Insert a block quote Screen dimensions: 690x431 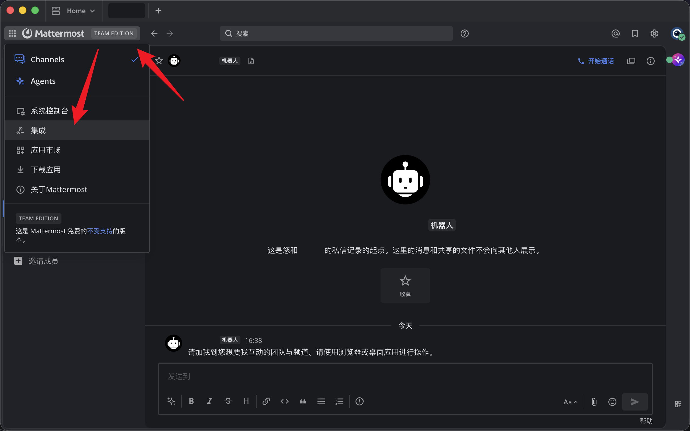point(303,401)
